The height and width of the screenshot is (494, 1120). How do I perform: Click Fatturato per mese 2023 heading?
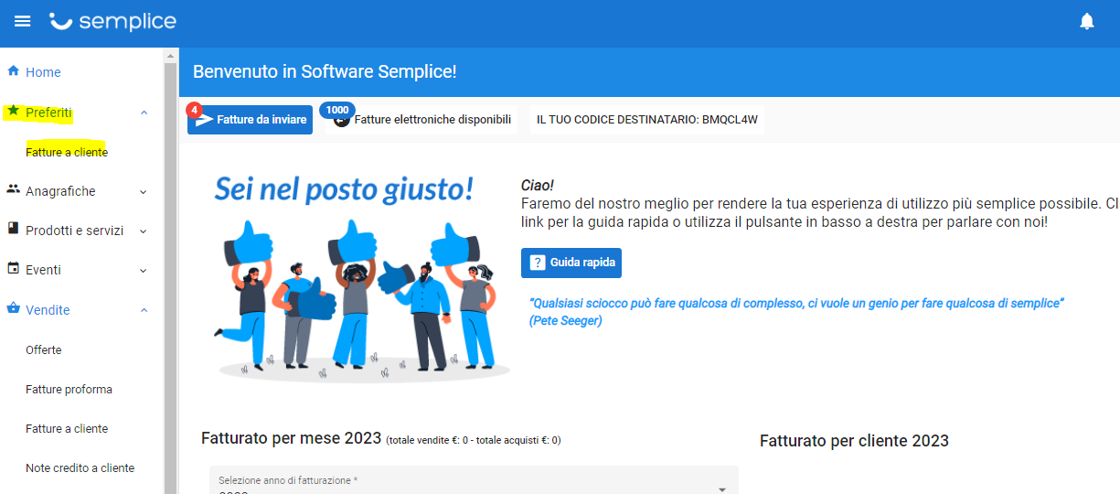(291, 438)
